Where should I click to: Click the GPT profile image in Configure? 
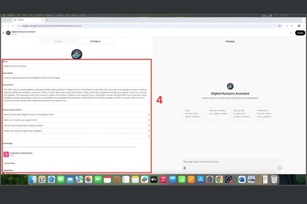pyautogui.click(x=76, y=54)
